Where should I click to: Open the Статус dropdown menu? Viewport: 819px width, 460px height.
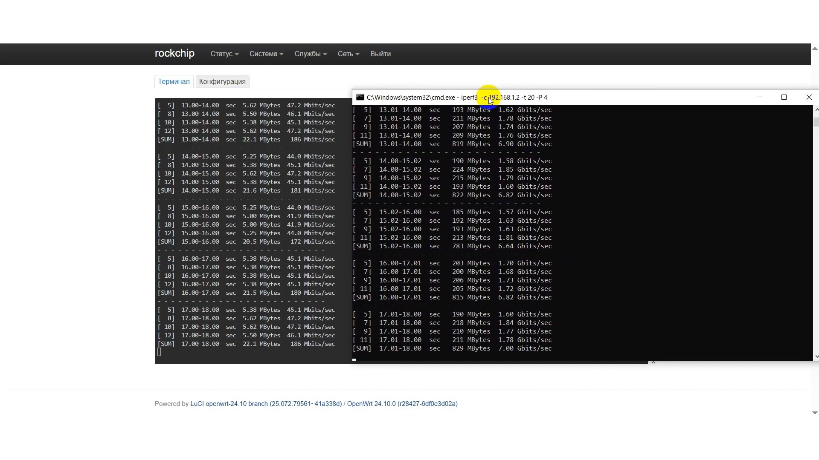tap(224, 54)
